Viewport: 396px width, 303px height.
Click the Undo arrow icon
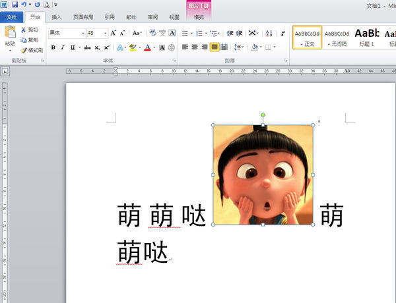click(24, 5)
